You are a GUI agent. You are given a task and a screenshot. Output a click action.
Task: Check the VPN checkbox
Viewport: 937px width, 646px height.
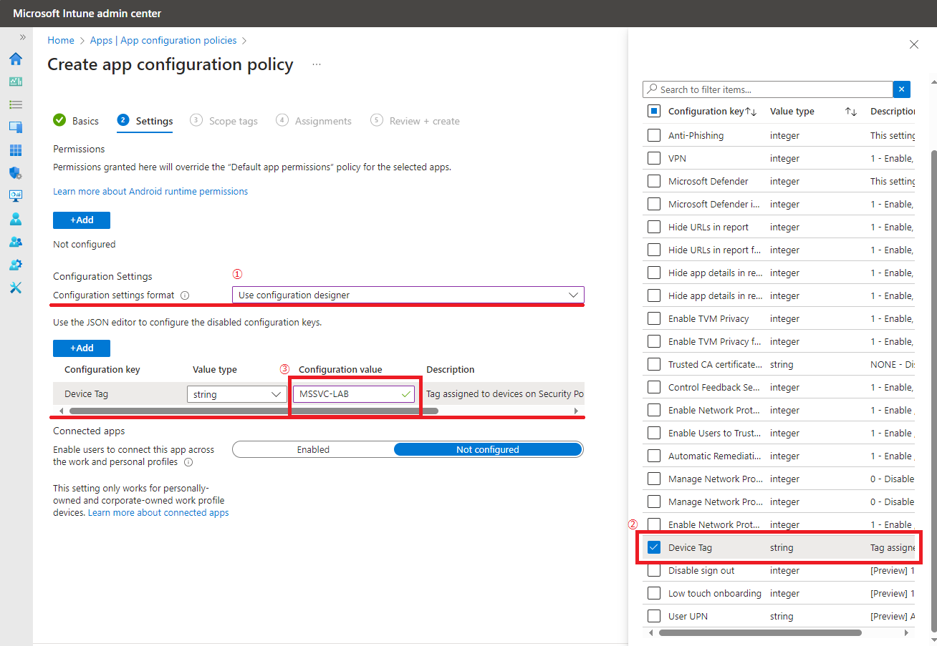point(654,158)
